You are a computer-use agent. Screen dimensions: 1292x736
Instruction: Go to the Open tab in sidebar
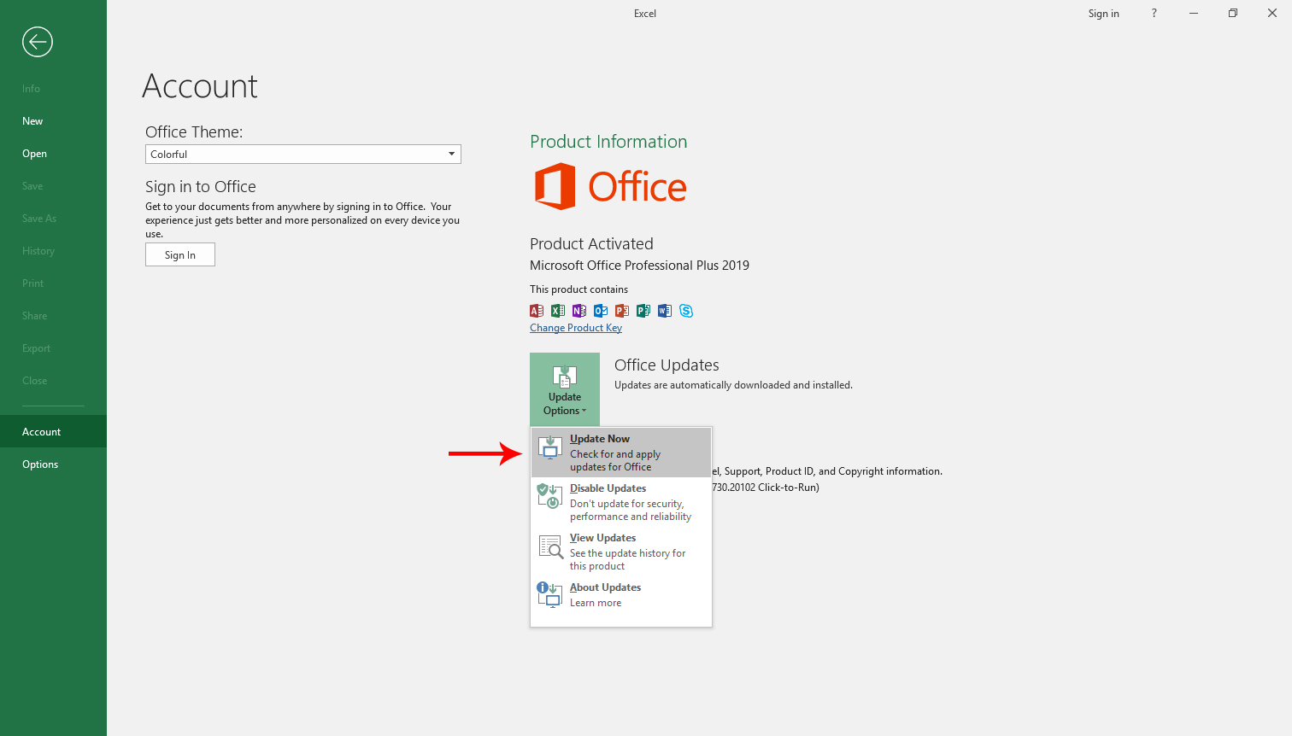pos(53,154)
